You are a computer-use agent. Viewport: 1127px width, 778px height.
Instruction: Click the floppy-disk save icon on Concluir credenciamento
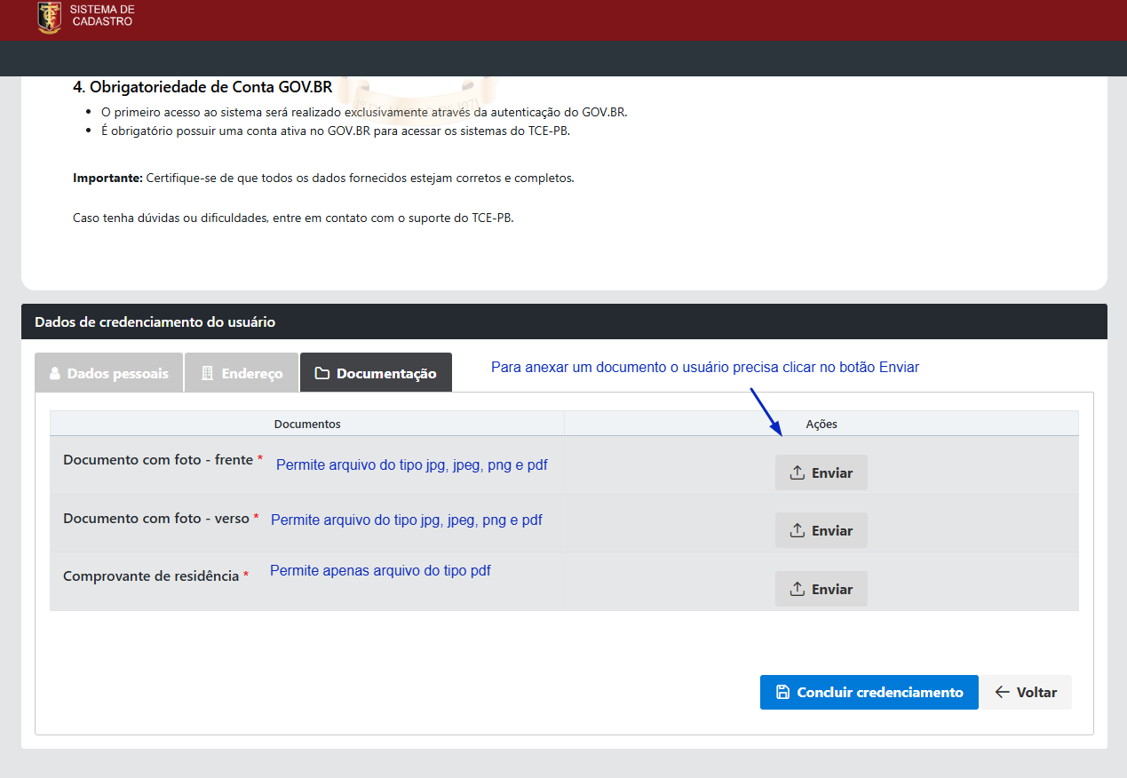click(x=782, y=693)
